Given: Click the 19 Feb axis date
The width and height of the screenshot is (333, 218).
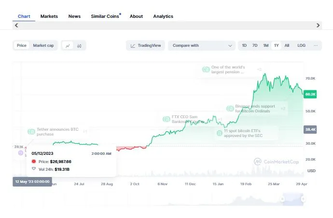Looking at the screenshot, I should [246, 184].
